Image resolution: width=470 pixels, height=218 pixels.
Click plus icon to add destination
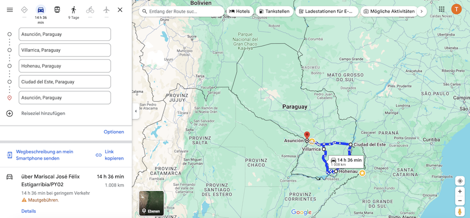coord(10,113)
